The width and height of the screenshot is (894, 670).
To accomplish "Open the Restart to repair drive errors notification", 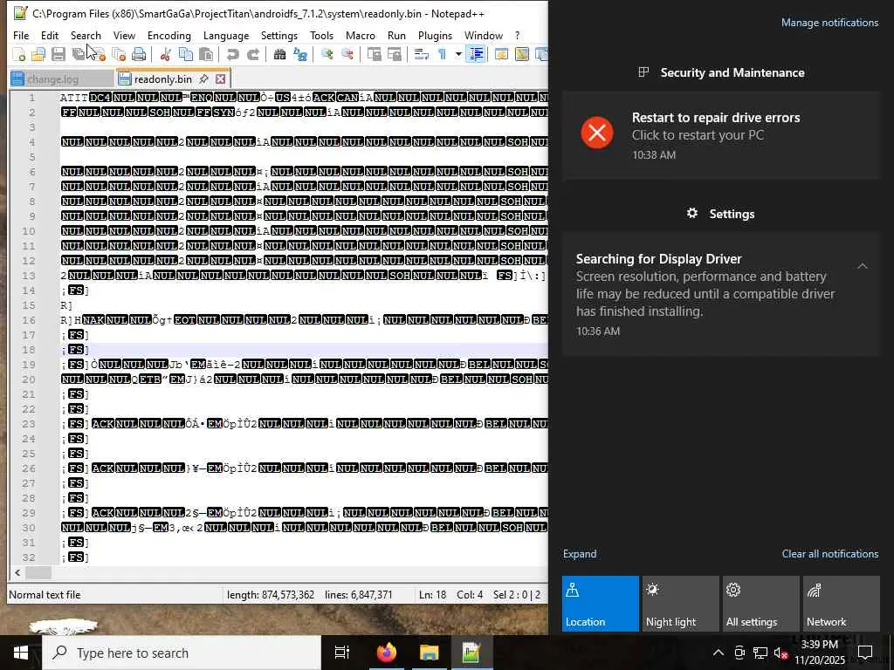I will point(721,135).
